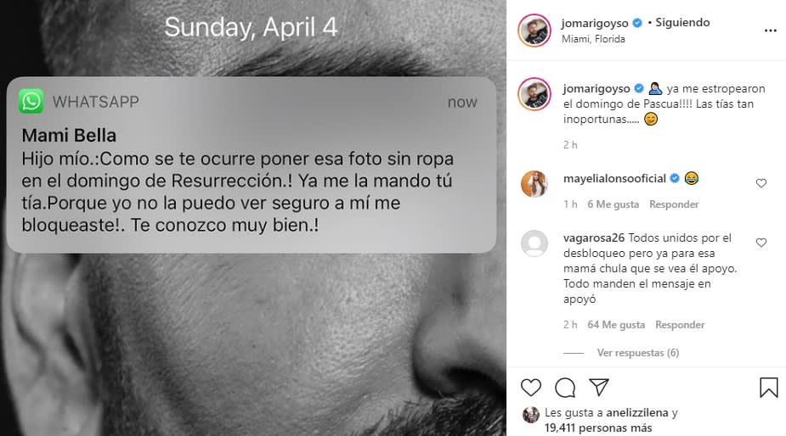The width and height of the screenshot is (786, 436).
Task: Open the comment bubble icon
Action: pyautogui.click(x=565, y=388)
